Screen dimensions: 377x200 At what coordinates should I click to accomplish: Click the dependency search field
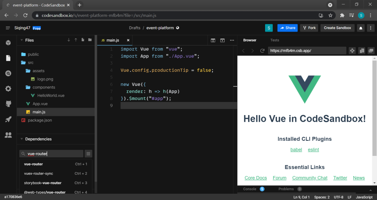pos(52,154)
